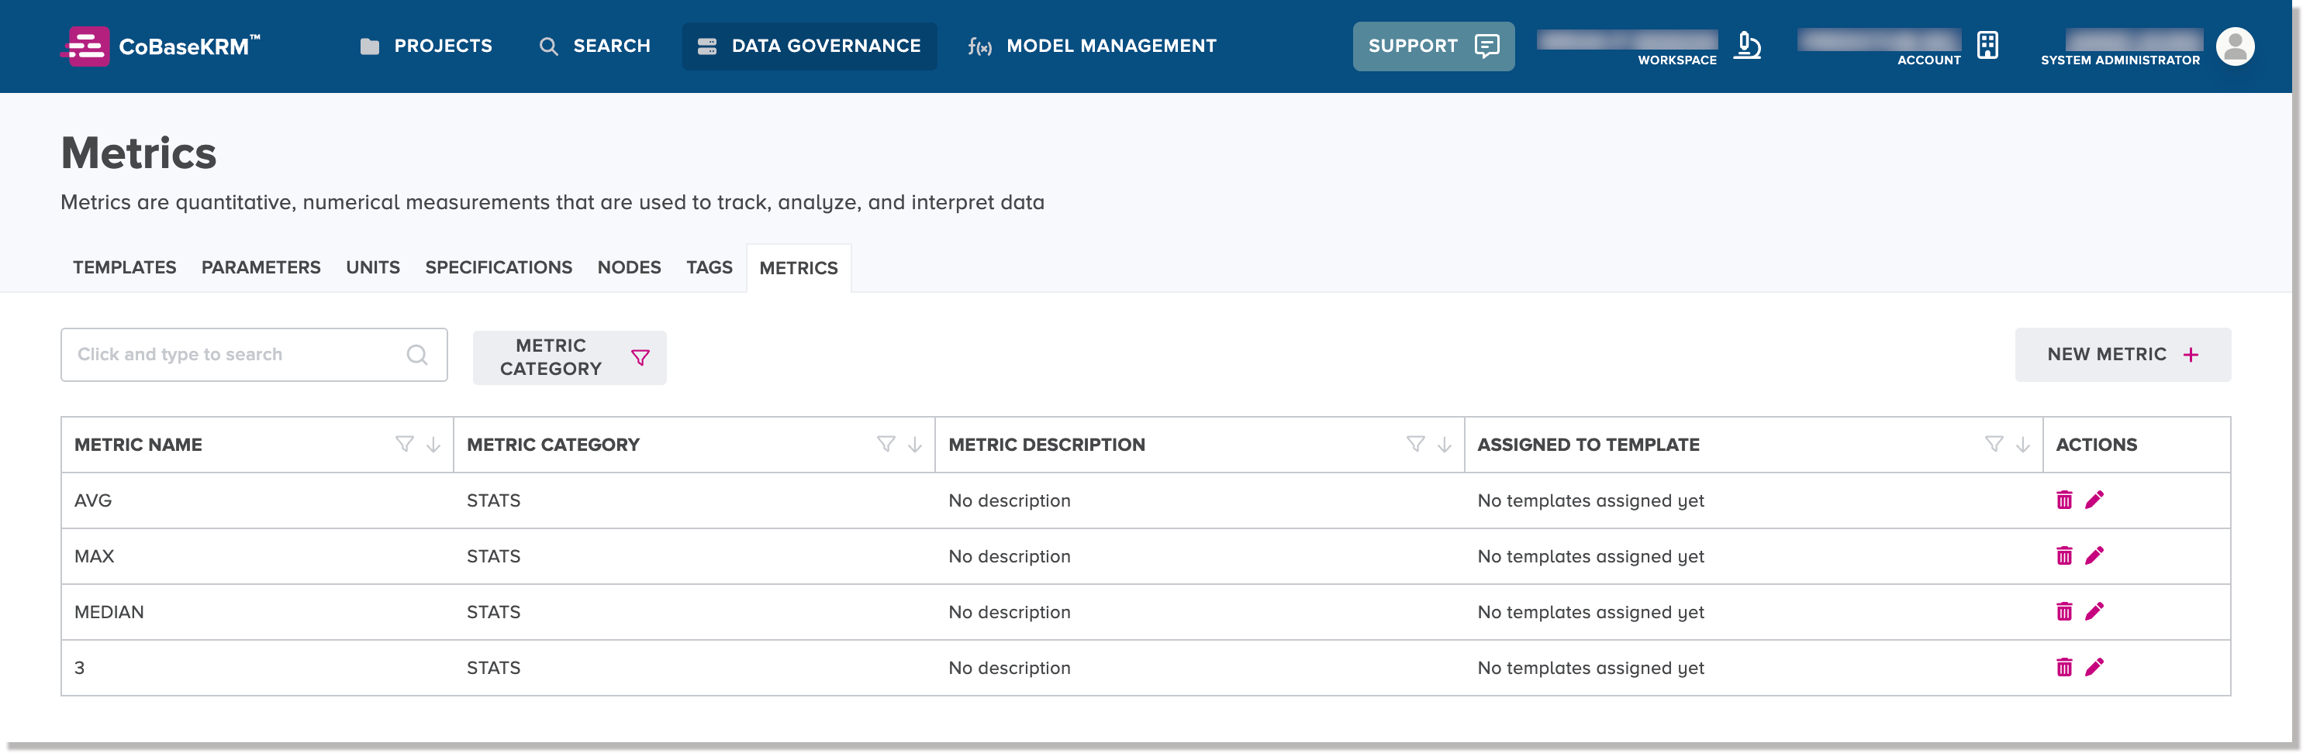The width and height of the screenshot is (2303, 753).
Task: Edit the metric named 3
Action: point(2094,667)
